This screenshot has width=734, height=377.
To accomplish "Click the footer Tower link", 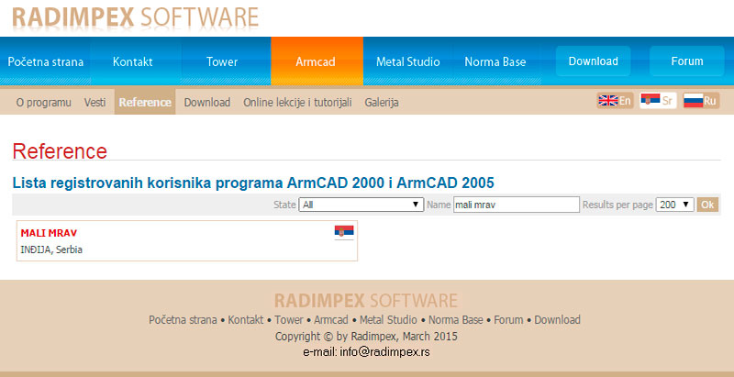I will click(x=289, y=320).
